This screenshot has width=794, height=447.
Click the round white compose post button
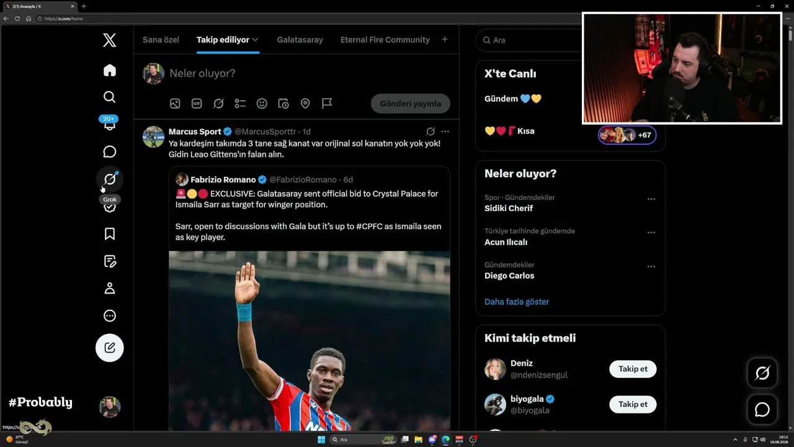(110, 348)
